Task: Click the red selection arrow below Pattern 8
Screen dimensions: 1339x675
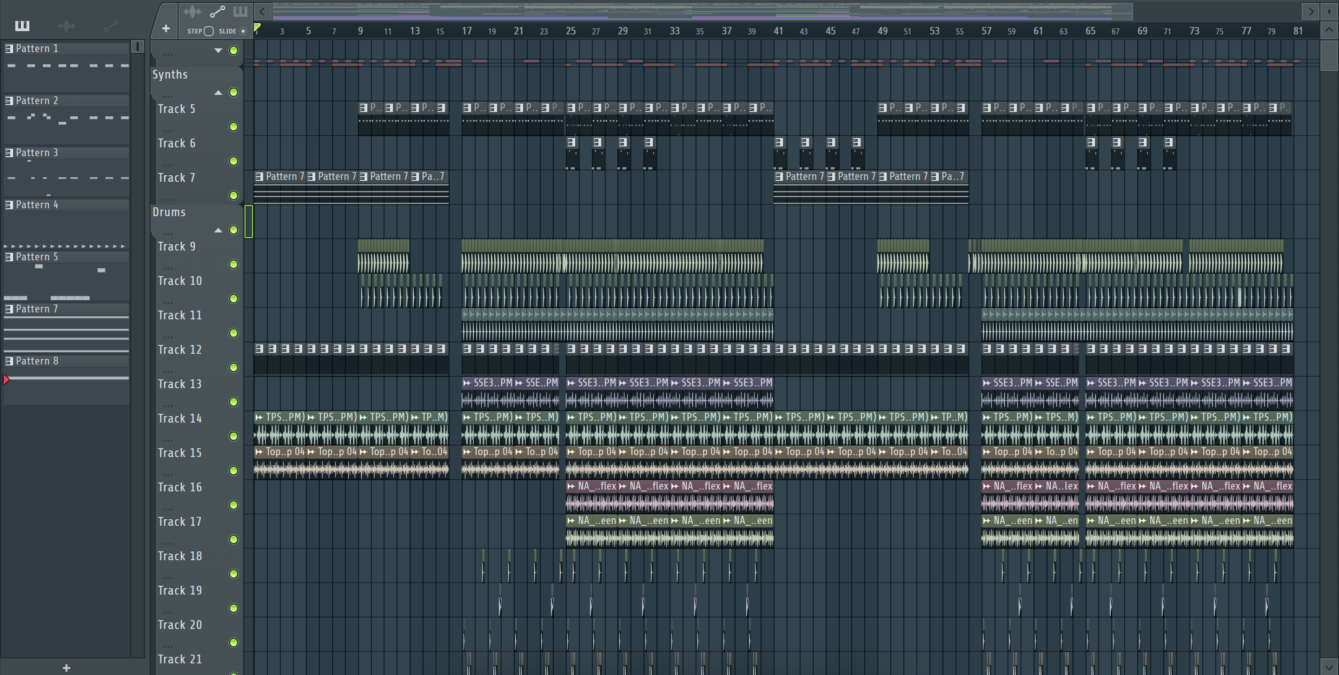Action: [x=6, y=380]
